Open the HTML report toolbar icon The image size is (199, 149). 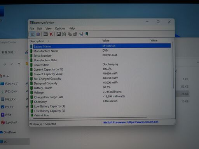pyautogui.click(x=75, y=34)
